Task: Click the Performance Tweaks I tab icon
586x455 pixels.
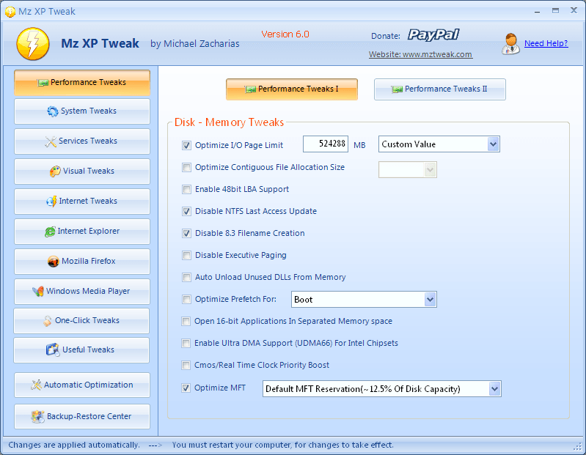Action: click(x=250, y=89)
